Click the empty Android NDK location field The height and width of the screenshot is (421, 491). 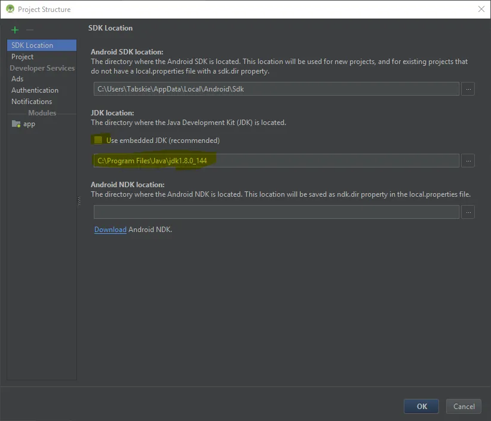coord(276,212)
